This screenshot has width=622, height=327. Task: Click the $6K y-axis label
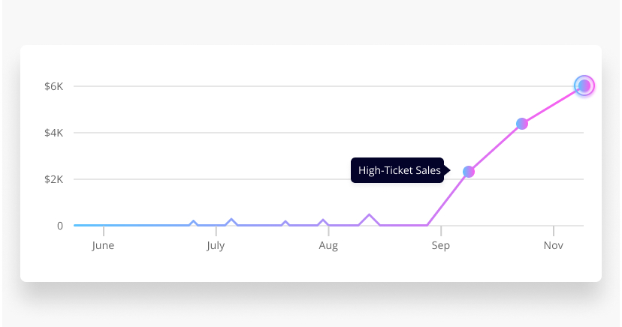pyautogui.click(x=53, y=86)
